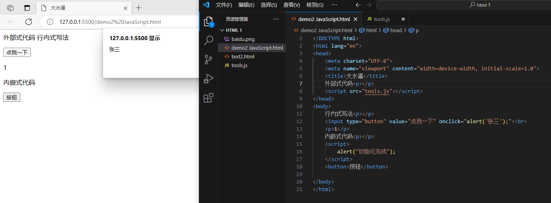551x203 pixels.
Task: Click the <p>1</p> code line
Action: click(337, 129)
